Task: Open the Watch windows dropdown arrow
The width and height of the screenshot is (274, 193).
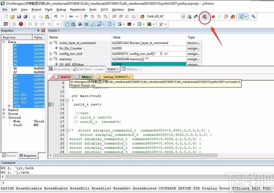Action: pyautogui.click(x=104, y=24)
